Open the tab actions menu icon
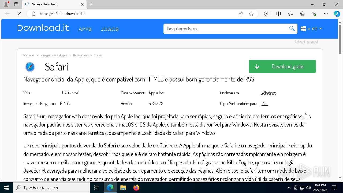The width and height of the screenshot is (343, 193). tap(16, 4)
